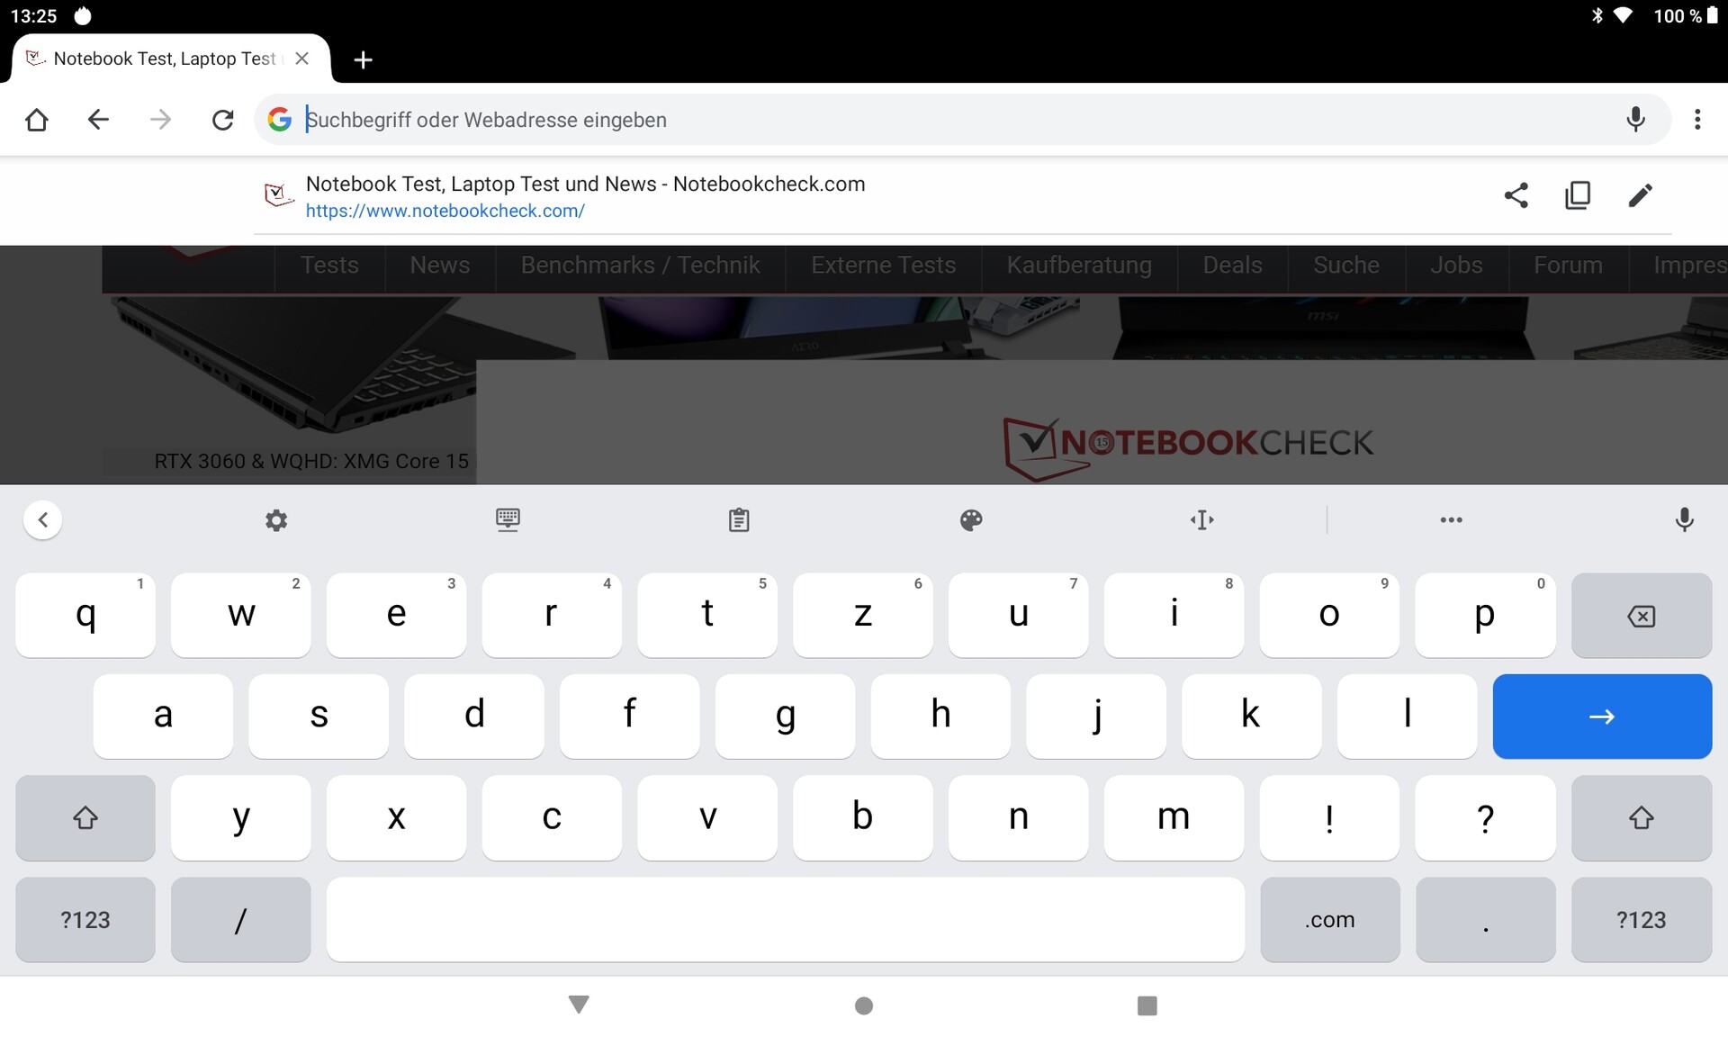This screenshot has height=1037, width=1728.
Task: Open the keyboard clipboard icon
Action: point(739,520)
